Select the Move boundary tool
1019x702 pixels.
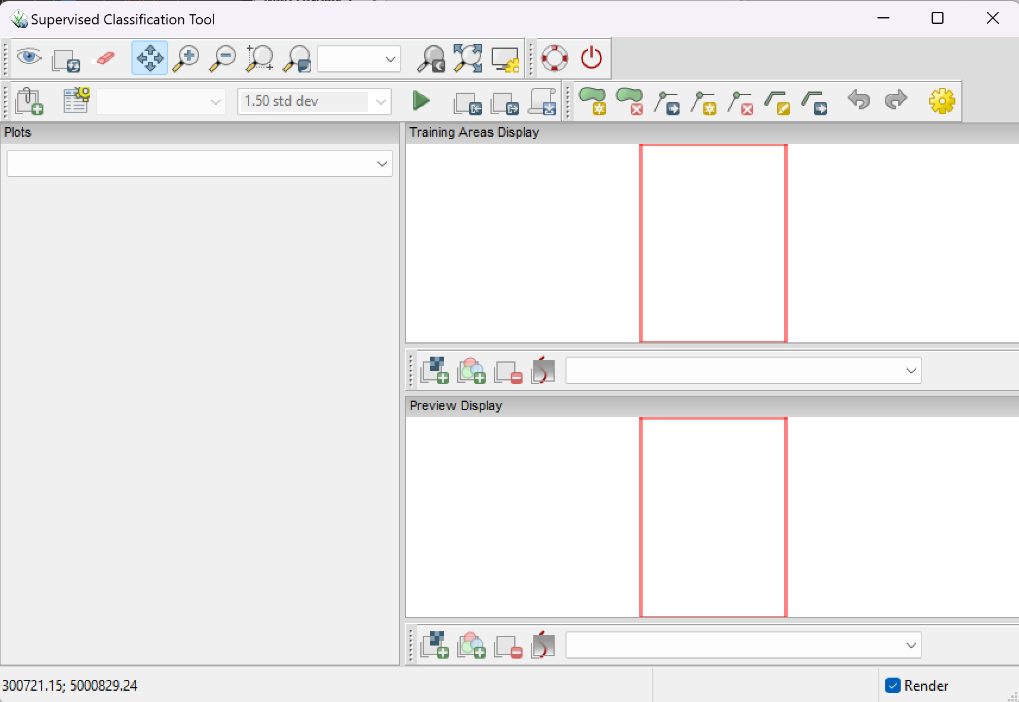click(814, 102)
